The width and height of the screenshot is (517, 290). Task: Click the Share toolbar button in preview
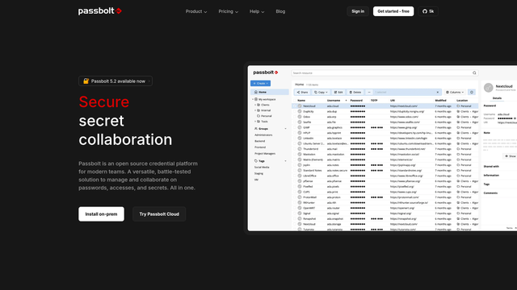point(302,93)
